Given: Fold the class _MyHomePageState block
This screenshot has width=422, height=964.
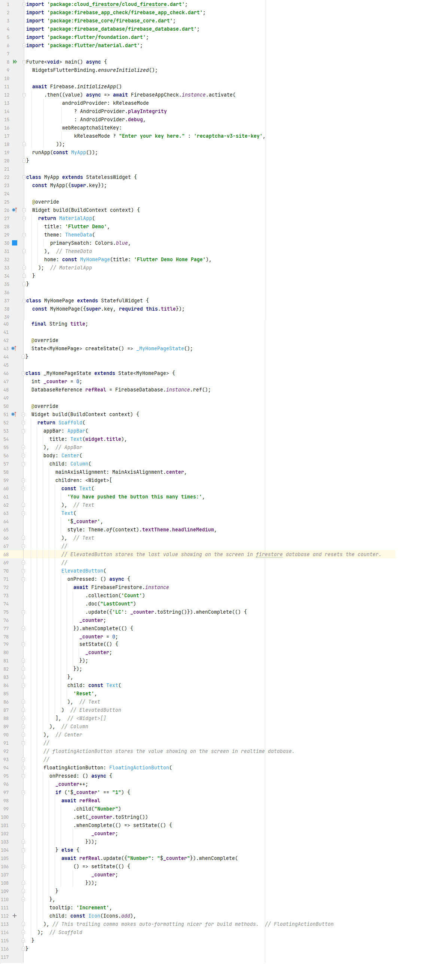Looking at the screenshot, I should pos(24,373).
